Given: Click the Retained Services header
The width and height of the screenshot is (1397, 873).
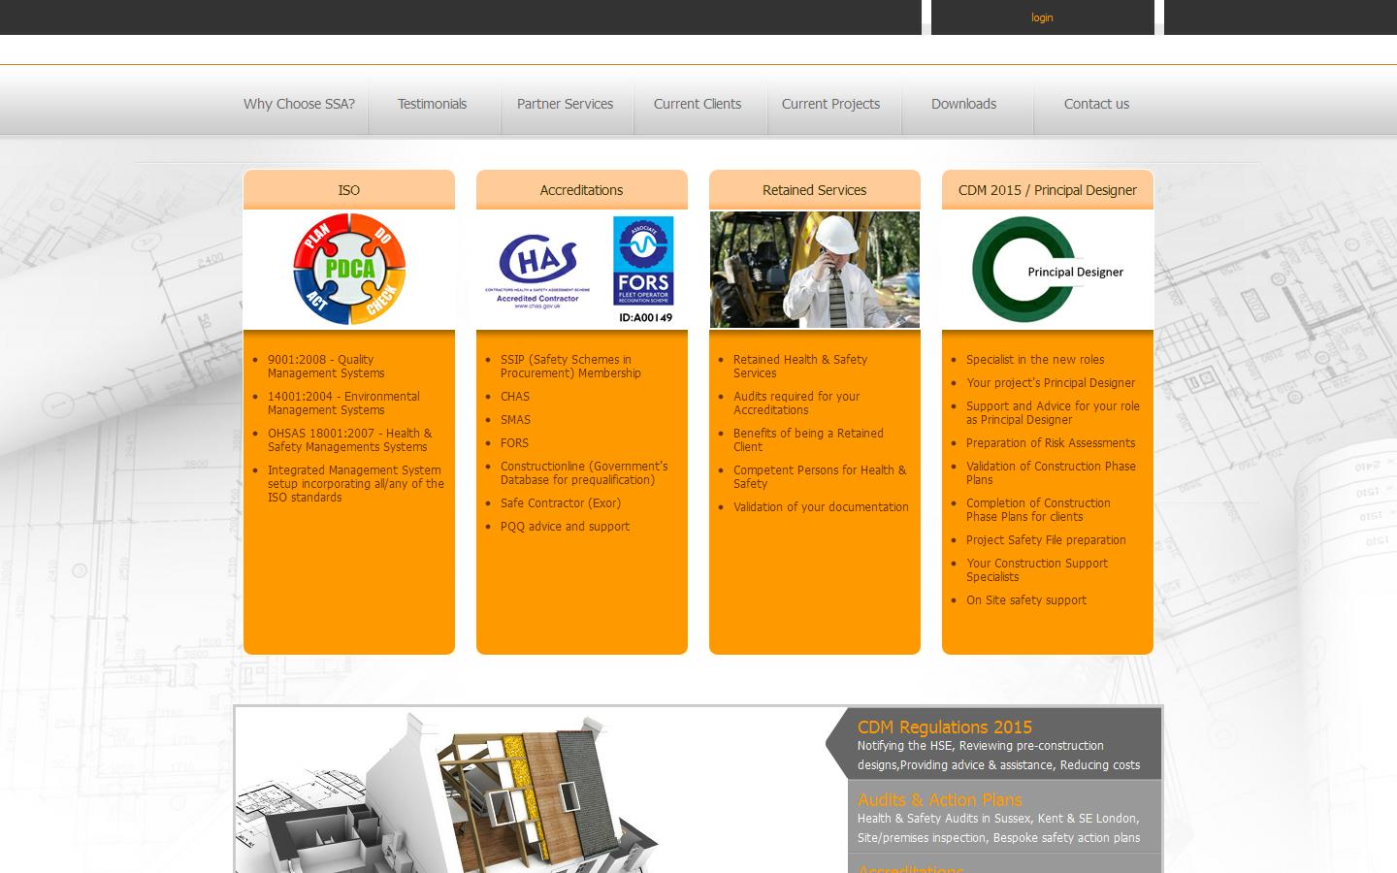Looking at the screenshot, I should [815, 190].
